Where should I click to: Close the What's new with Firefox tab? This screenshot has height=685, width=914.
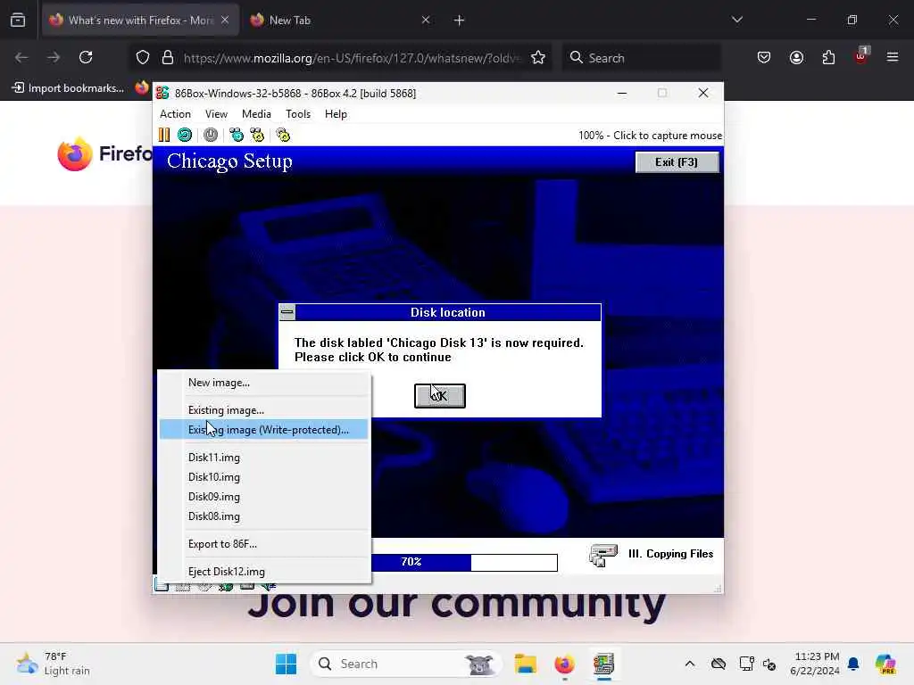(225, 20)
